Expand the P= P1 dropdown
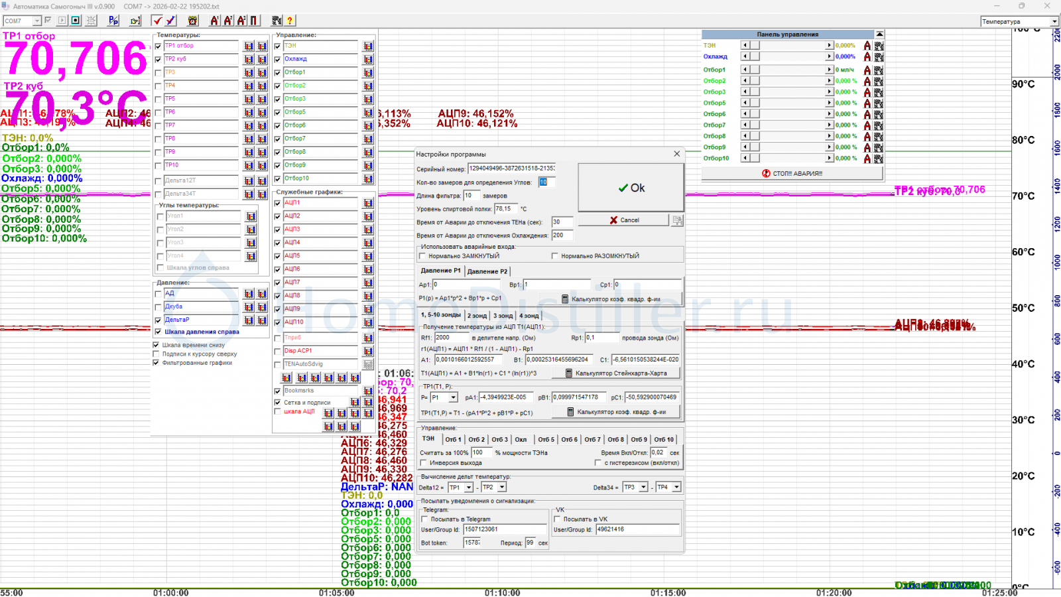The height and width of the screenshot is (597, 1061). click(454, 397)
